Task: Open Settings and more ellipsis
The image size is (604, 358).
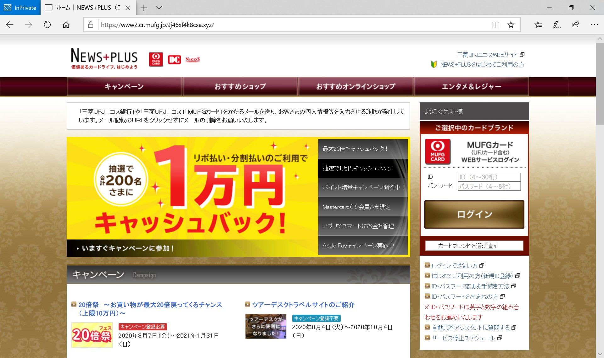Action: [594, 25]
